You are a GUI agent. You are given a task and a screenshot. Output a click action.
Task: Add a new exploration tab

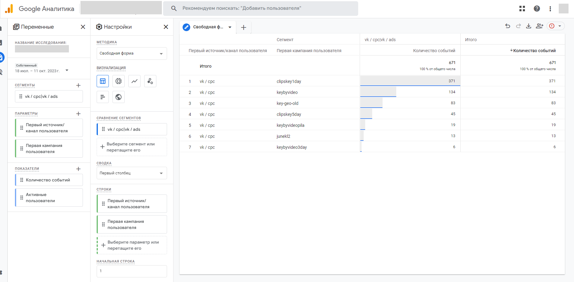(244, 27)
